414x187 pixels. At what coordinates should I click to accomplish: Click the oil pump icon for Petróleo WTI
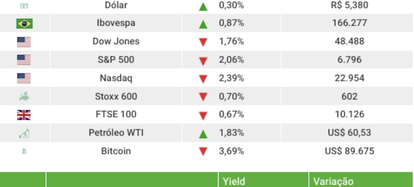point(24,133)
